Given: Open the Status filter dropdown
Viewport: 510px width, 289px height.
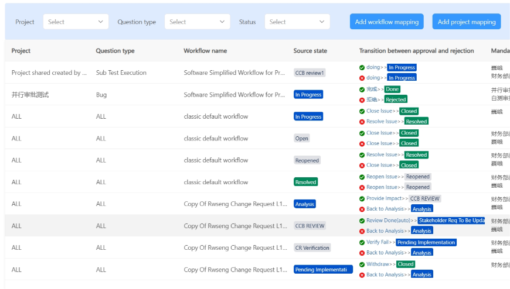Looking at the screenshot, I should coord(297,22).
